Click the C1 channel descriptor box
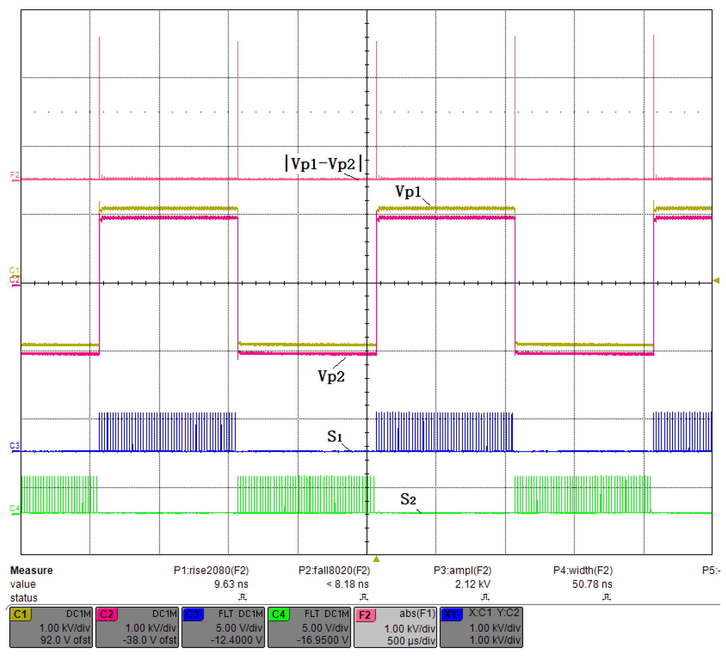Screen dimensions: 726x656 [x=51, y=627]
